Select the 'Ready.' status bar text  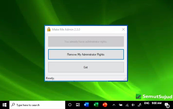tap(50, 78)
